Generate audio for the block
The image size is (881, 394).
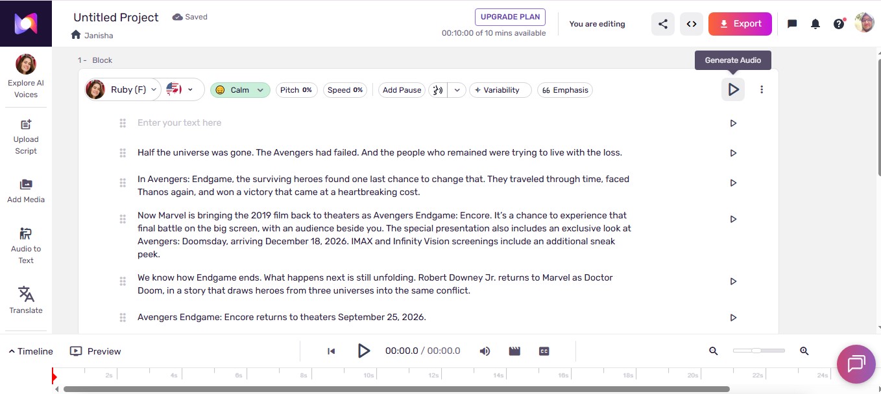tap(733, 89)
